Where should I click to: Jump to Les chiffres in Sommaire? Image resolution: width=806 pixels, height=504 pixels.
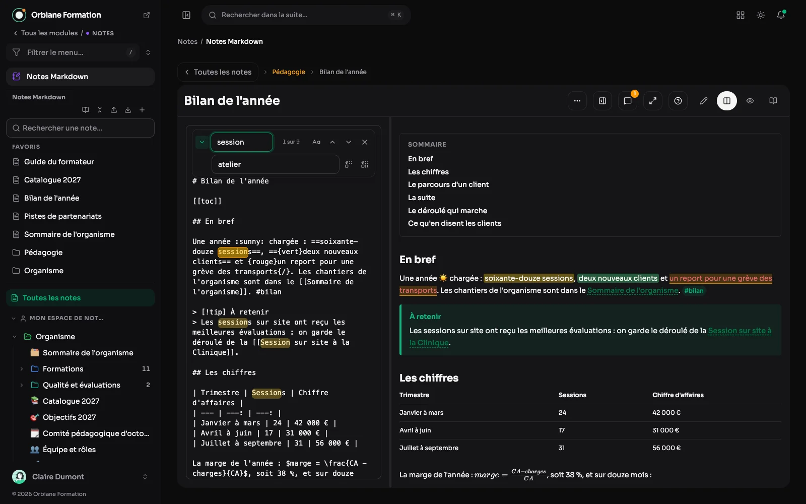pos(428,172)
